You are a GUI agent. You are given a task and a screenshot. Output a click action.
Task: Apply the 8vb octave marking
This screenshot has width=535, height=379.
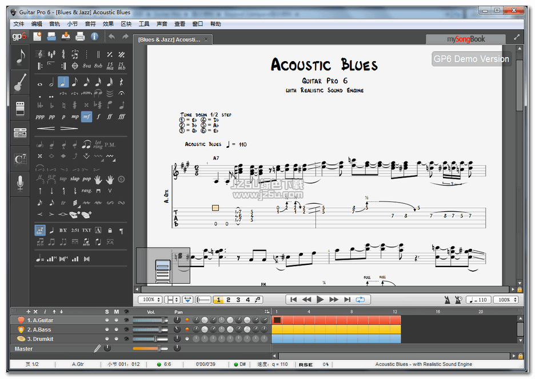pyautogui.click(x=98, y=66)
